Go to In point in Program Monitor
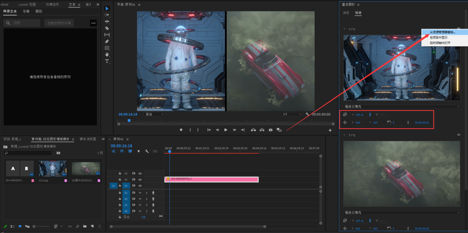 click(x=209, y=130)
